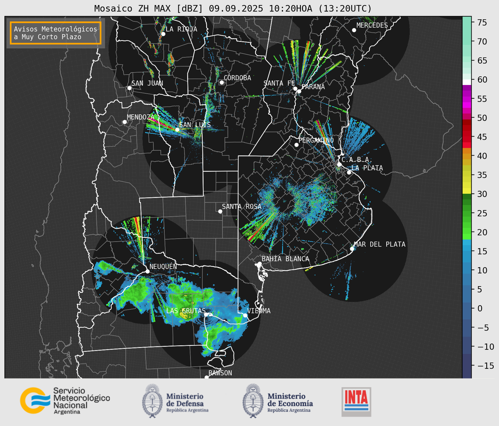Click the SAN LUIS city marker dot
Screen dimensions: 499x426
point(177,130)
